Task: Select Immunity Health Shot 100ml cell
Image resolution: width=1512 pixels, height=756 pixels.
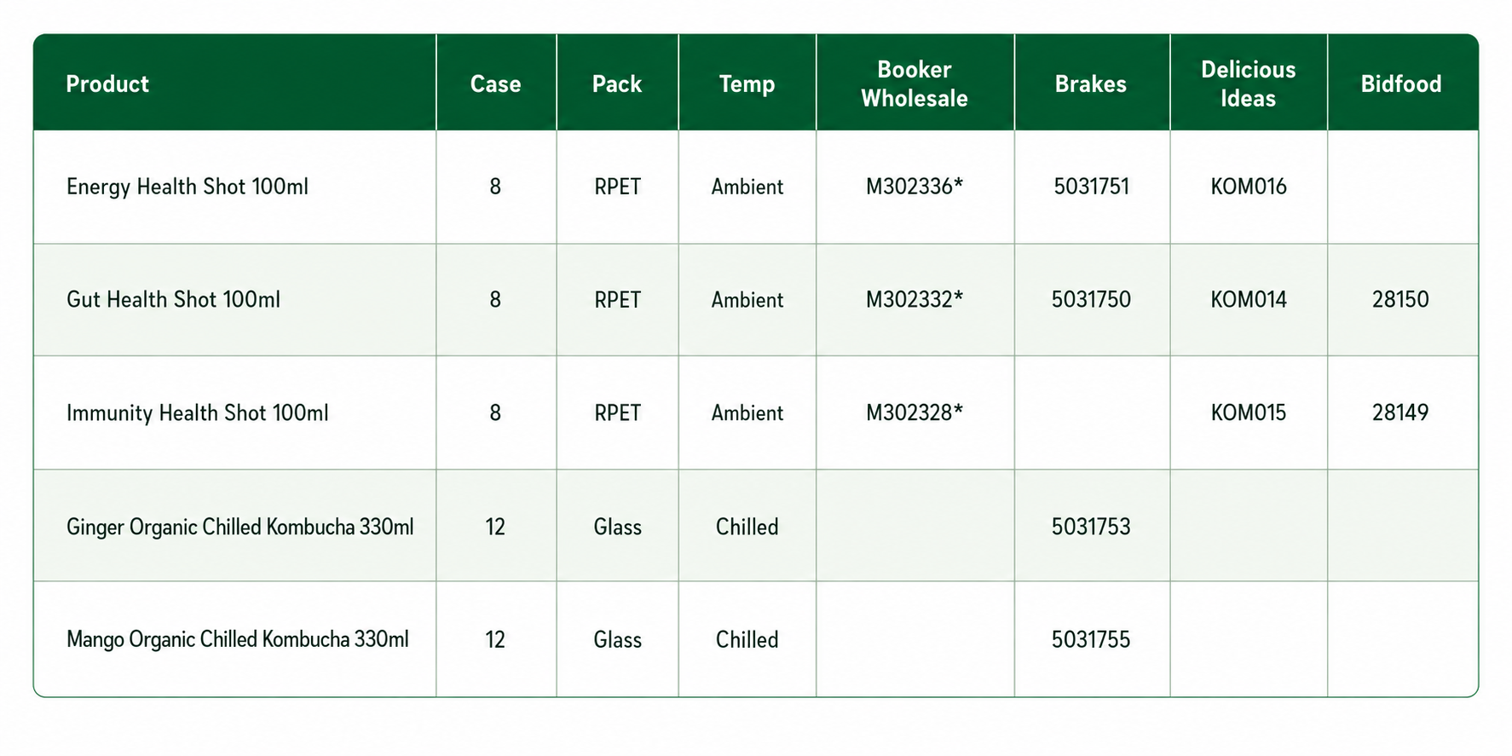Action: [x=197, y=413]
